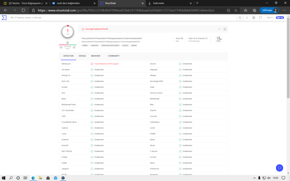
Task: Add page to favorites star icon
Action: click(x=236, y=10)
